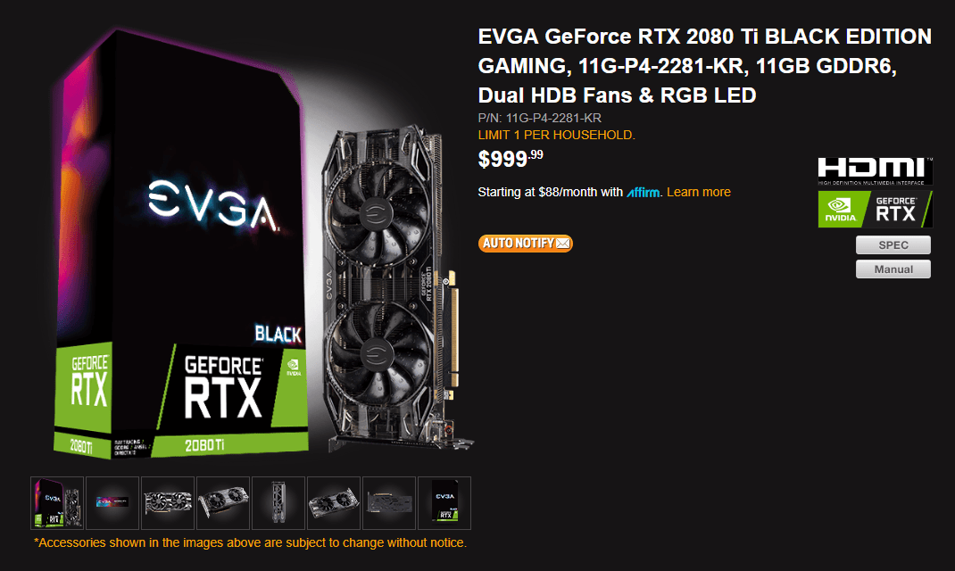
Task: Show the third thumbnail with visible fans
Action: tap(333, 503)
